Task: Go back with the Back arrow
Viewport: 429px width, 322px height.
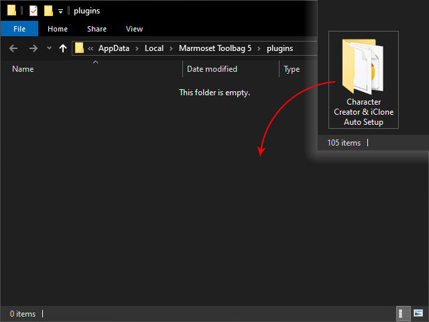Action: click(x=13, y=48)
